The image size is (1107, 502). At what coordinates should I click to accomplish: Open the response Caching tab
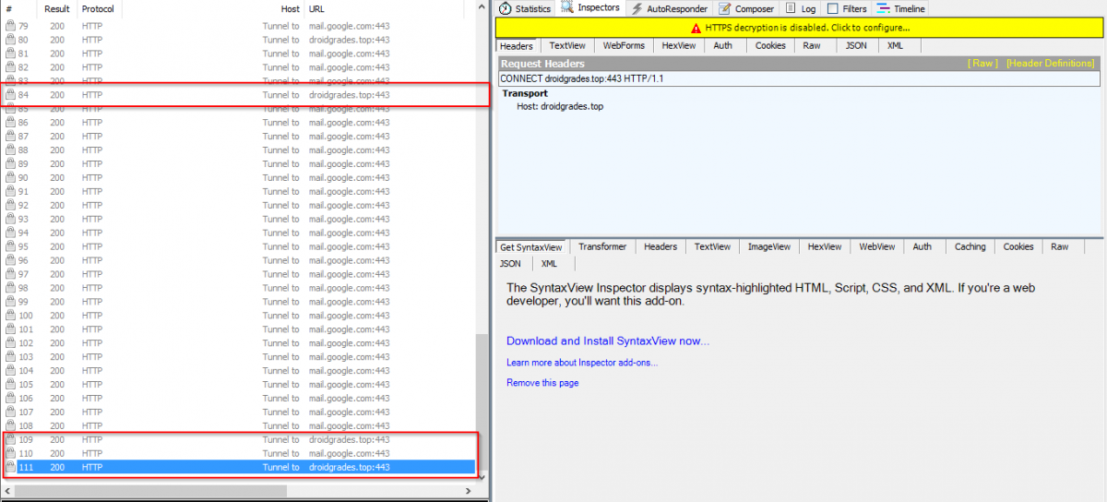(970, 247)
